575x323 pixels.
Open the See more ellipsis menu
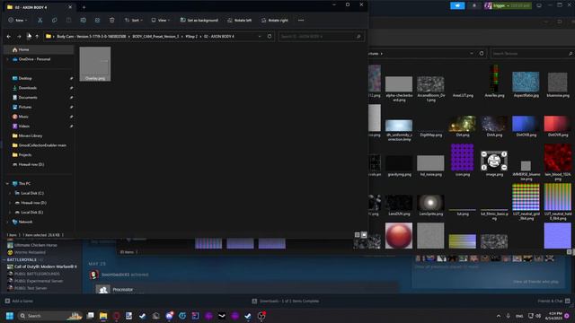click(301, 20)
